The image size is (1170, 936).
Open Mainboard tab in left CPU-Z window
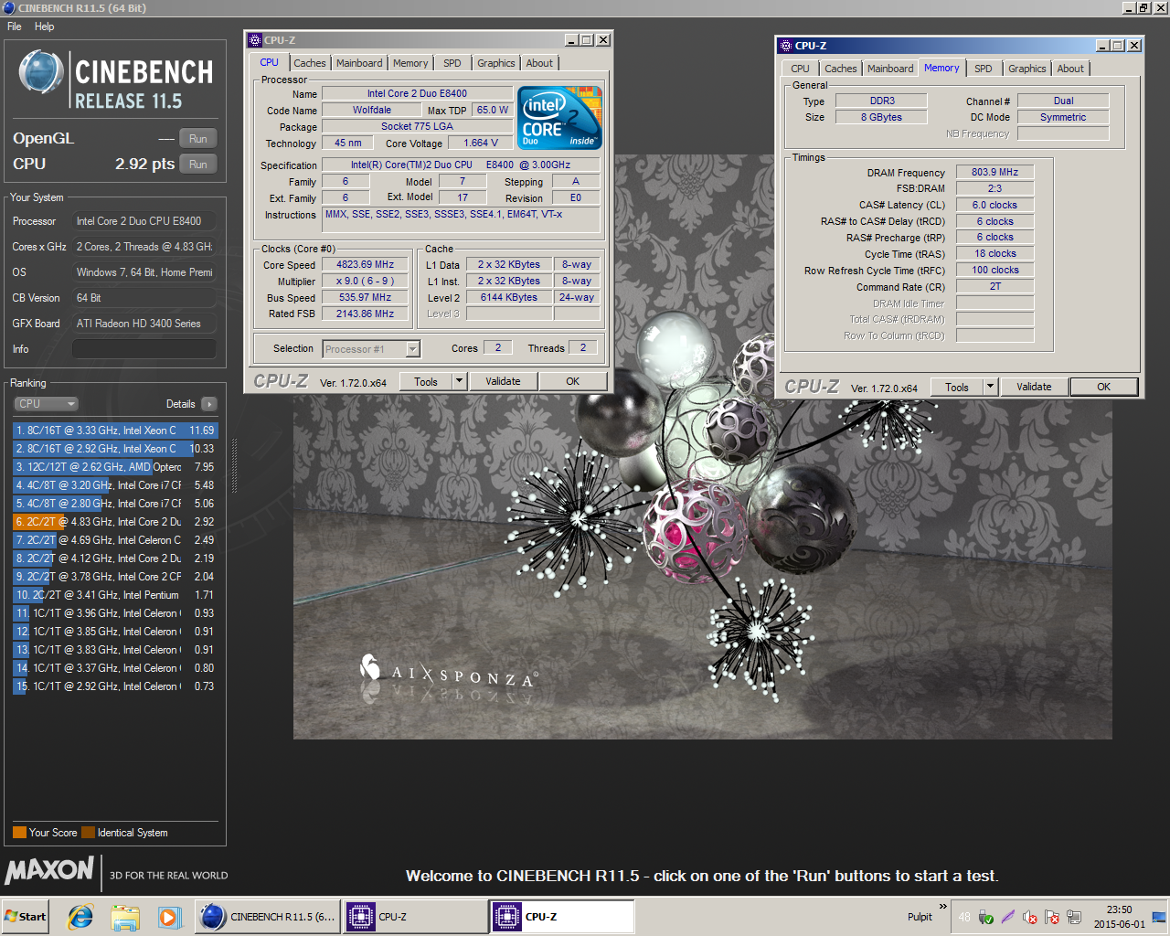pyautogui.click(x=359, y=63)
